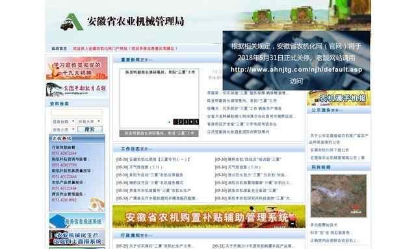This screenshot has height=249, width=416.
Task: Open third link under 科技推广 thumbnail
Action: [x=335, y=241]
